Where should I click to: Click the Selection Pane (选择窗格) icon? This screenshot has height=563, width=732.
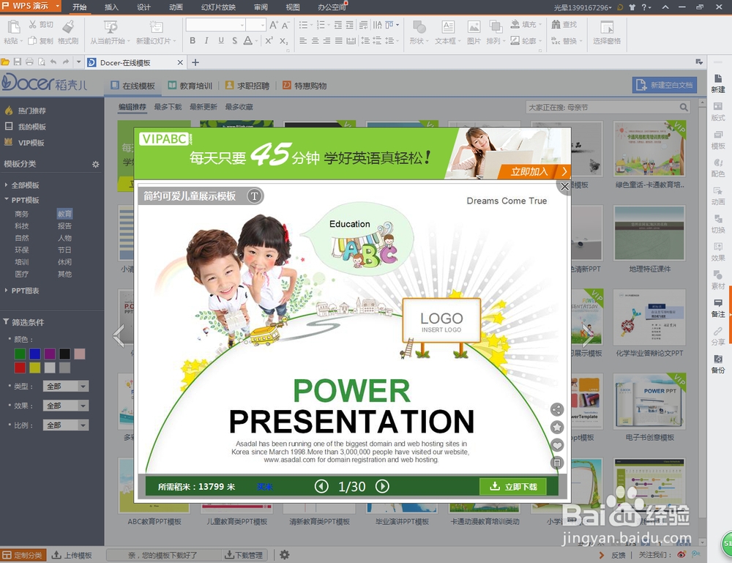click(x=607, y=27)
